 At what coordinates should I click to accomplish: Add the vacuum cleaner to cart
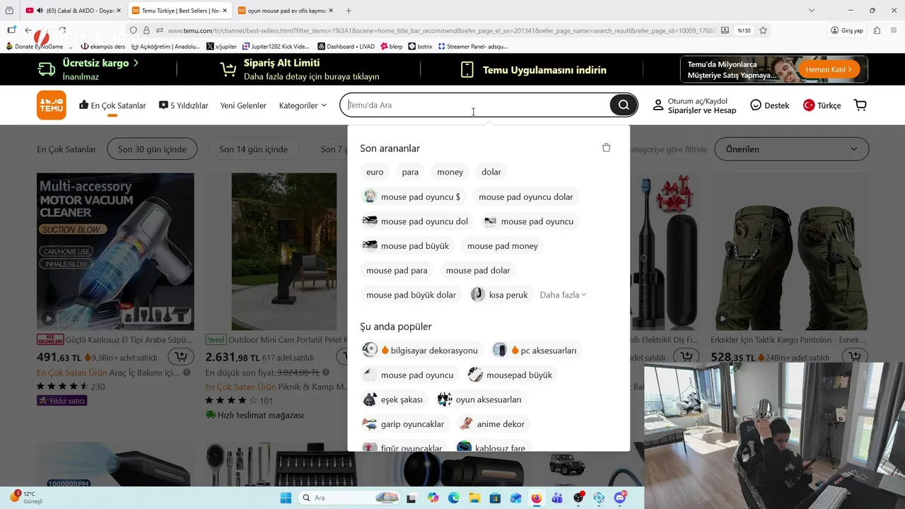tap(181, 357)
